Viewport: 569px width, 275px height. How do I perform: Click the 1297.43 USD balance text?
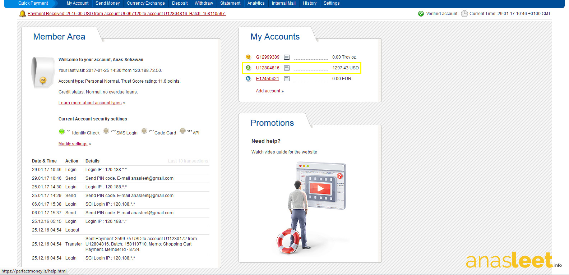point(346,68)
